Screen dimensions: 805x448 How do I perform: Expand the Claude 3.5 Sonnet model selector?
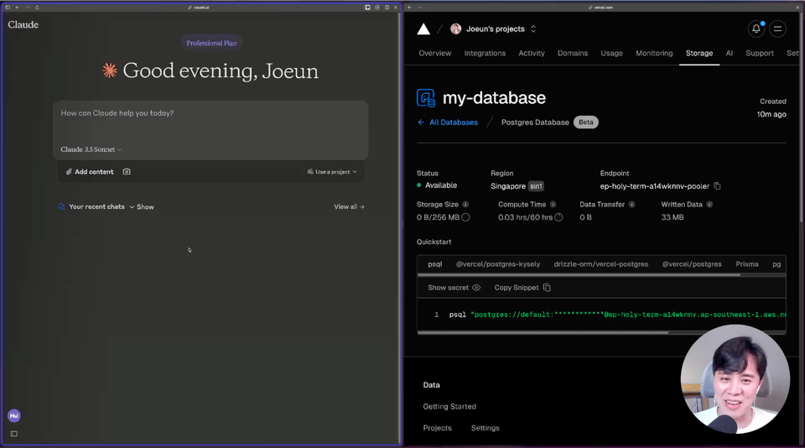[x=91, y=149]
